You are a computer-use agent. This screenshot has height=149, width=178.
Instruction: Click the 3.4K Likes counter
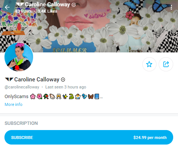tap(47, 11)
